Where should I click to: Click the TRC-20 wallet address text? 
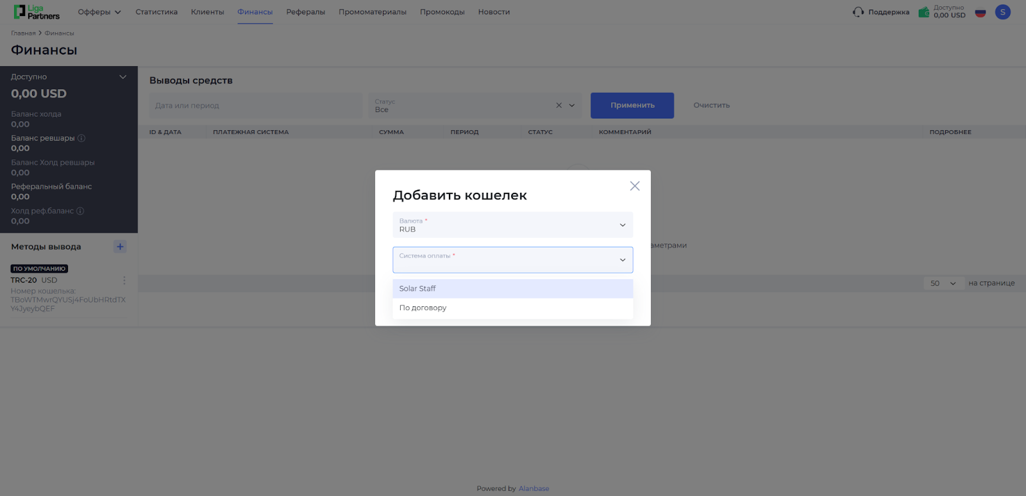click(x=68, y=304)
